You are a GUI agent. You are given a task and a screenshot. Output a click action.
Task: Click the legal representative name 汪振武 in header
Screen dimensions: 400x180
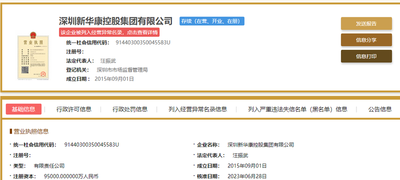point(108,61)
